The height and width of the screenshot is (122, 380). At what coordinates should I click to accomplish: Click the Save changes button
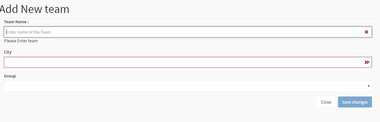[x=355, y=102]
